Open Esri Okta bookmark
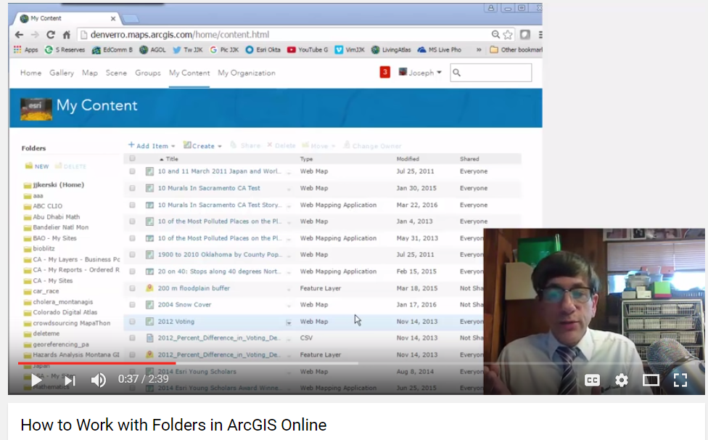The image size is (708, 440). (263, 49)
